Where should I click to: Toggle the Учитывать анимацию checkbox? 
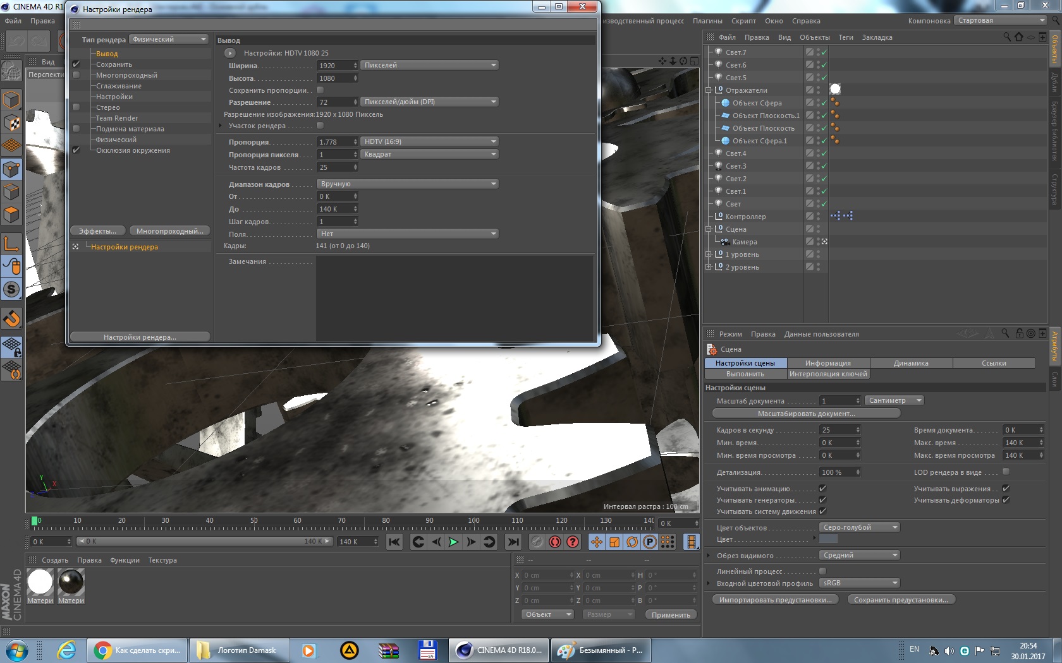(x=822, y=489)
